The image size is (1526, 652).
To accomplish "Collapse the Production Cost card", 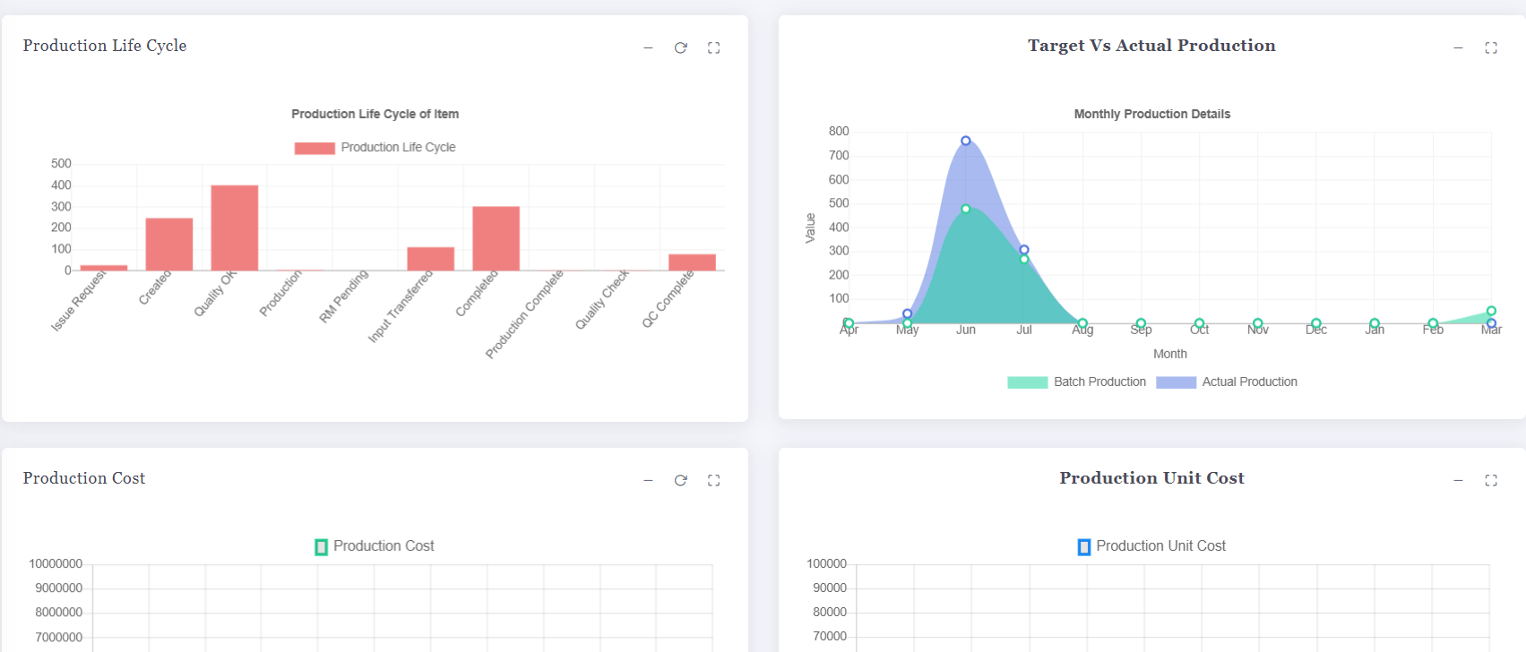I will point(648,480).
